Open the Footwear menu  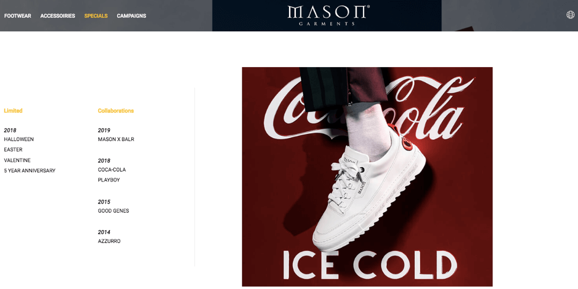coord(18,16)
